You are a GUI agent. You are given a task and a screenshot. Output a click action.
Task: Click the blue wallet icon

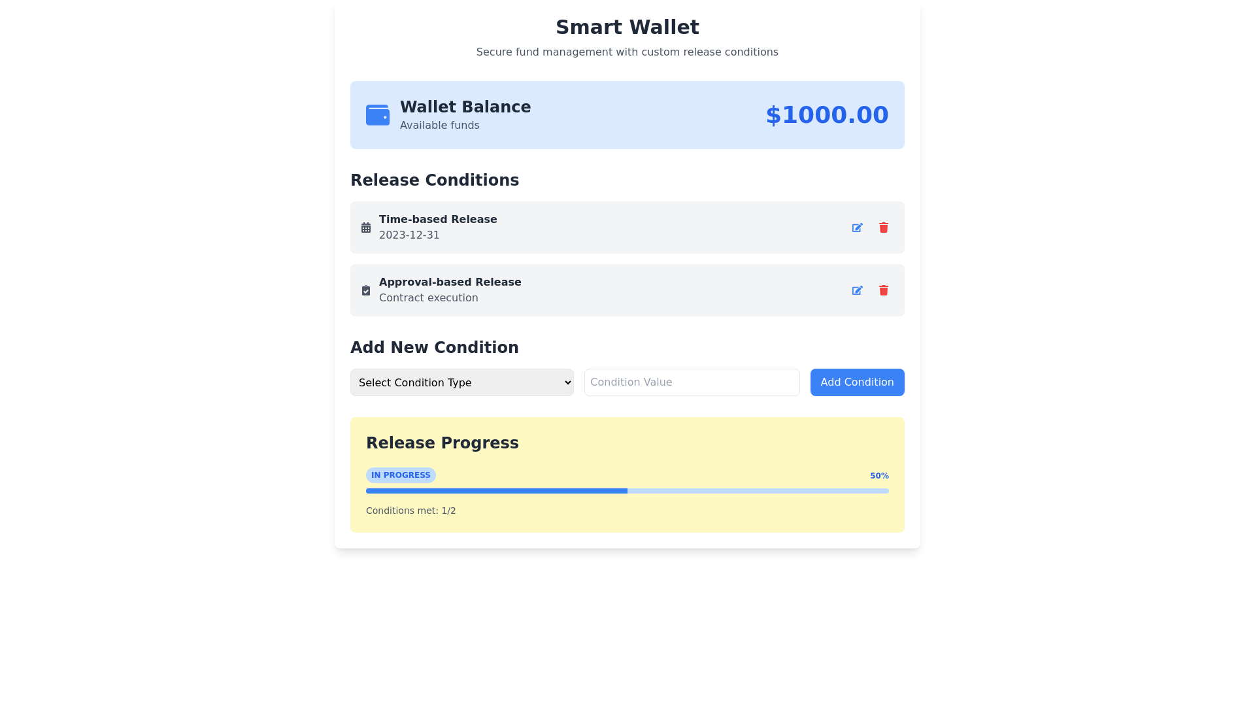coord(377,115)
